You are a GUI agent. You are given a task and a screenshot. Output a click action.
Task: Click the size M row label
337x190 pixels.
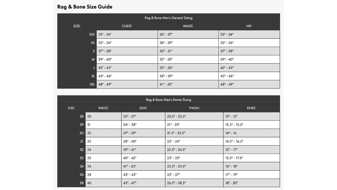(93, 59)
